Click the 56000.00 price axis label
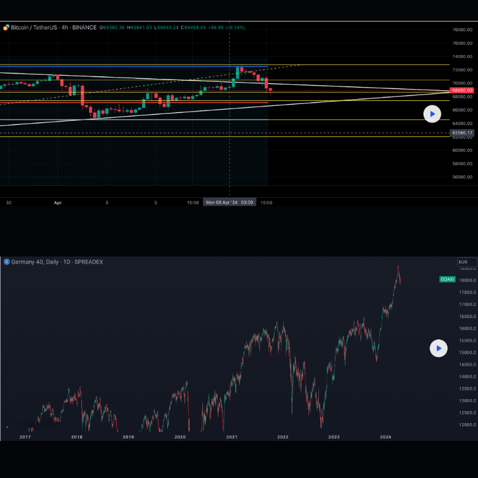 [x=462, y=177]
